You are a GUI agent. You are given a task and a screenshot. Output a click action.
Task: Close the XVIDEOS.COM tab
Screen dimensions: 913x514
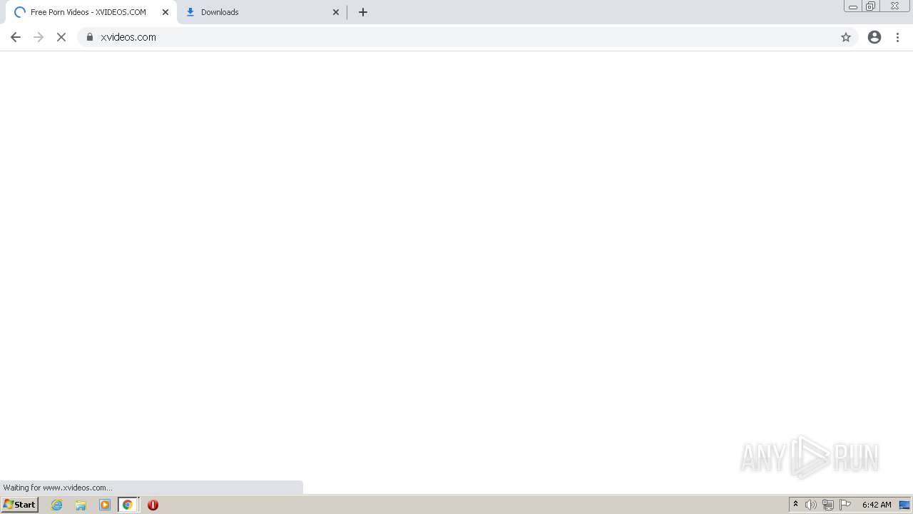pyautogui.click(x=165, y=12)
